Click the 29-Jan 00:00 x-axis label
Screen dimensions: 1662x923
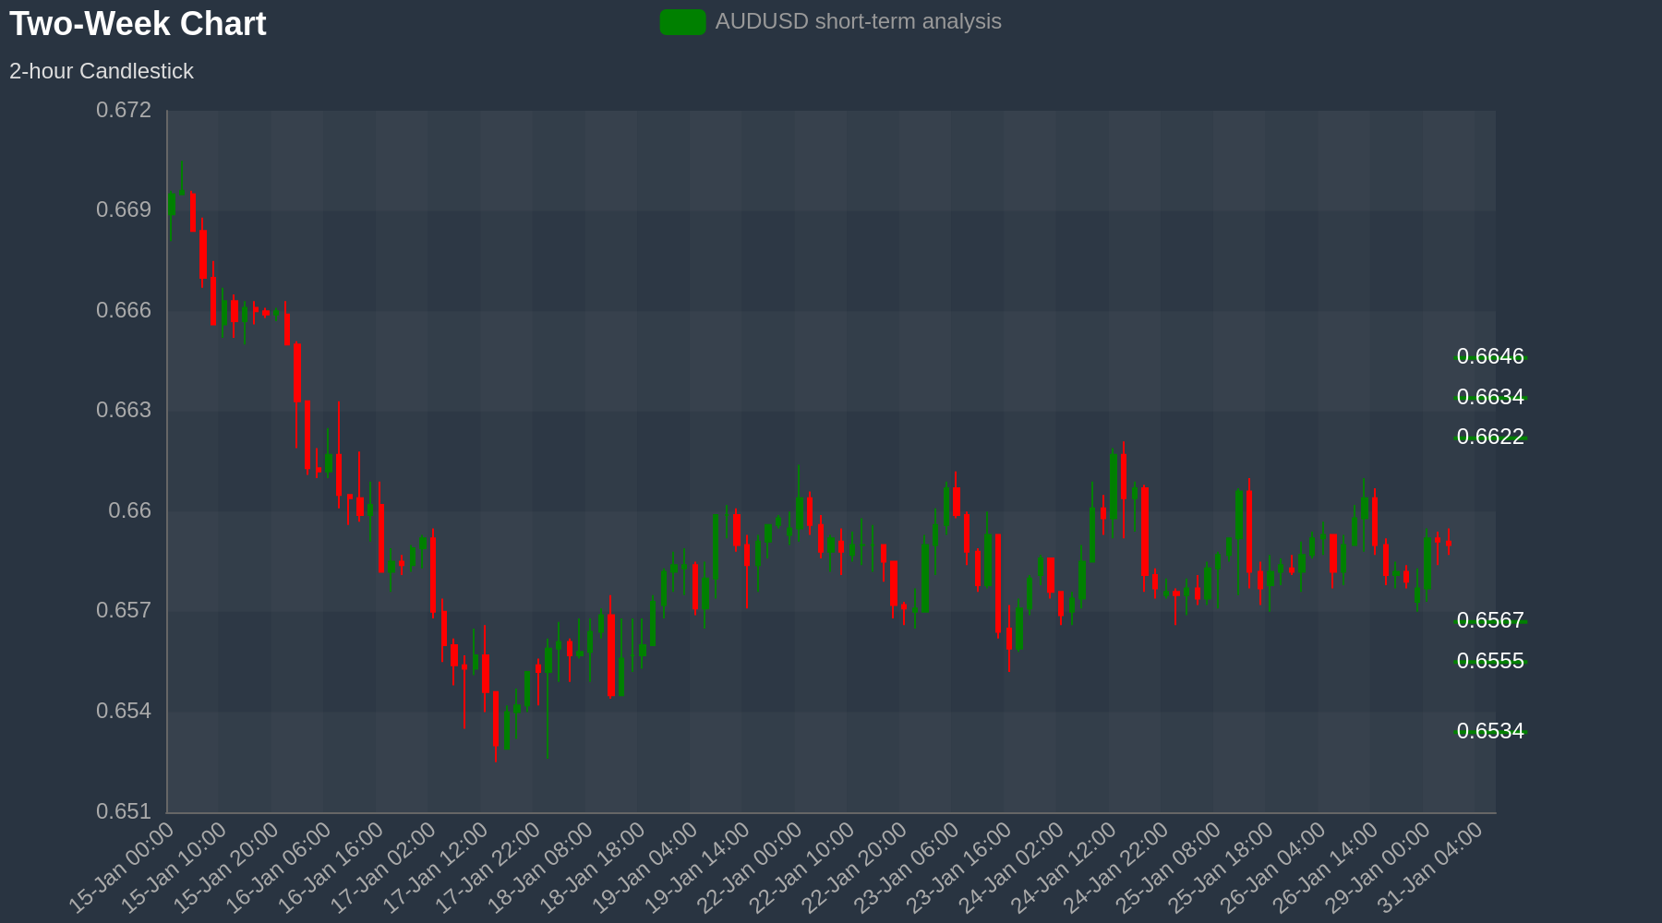click(x=1378, y=868)
